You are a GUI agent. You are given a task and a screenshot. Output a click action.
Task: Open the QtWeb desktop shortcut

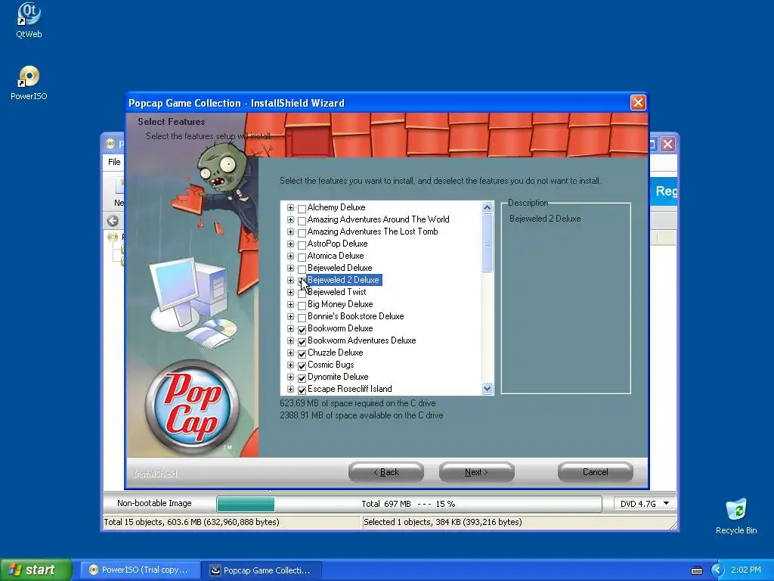[29, 20]
